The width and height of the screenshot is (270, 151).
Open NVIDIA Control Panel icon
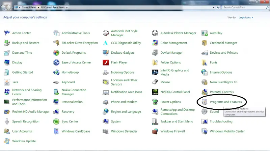[x=155, y=92]
